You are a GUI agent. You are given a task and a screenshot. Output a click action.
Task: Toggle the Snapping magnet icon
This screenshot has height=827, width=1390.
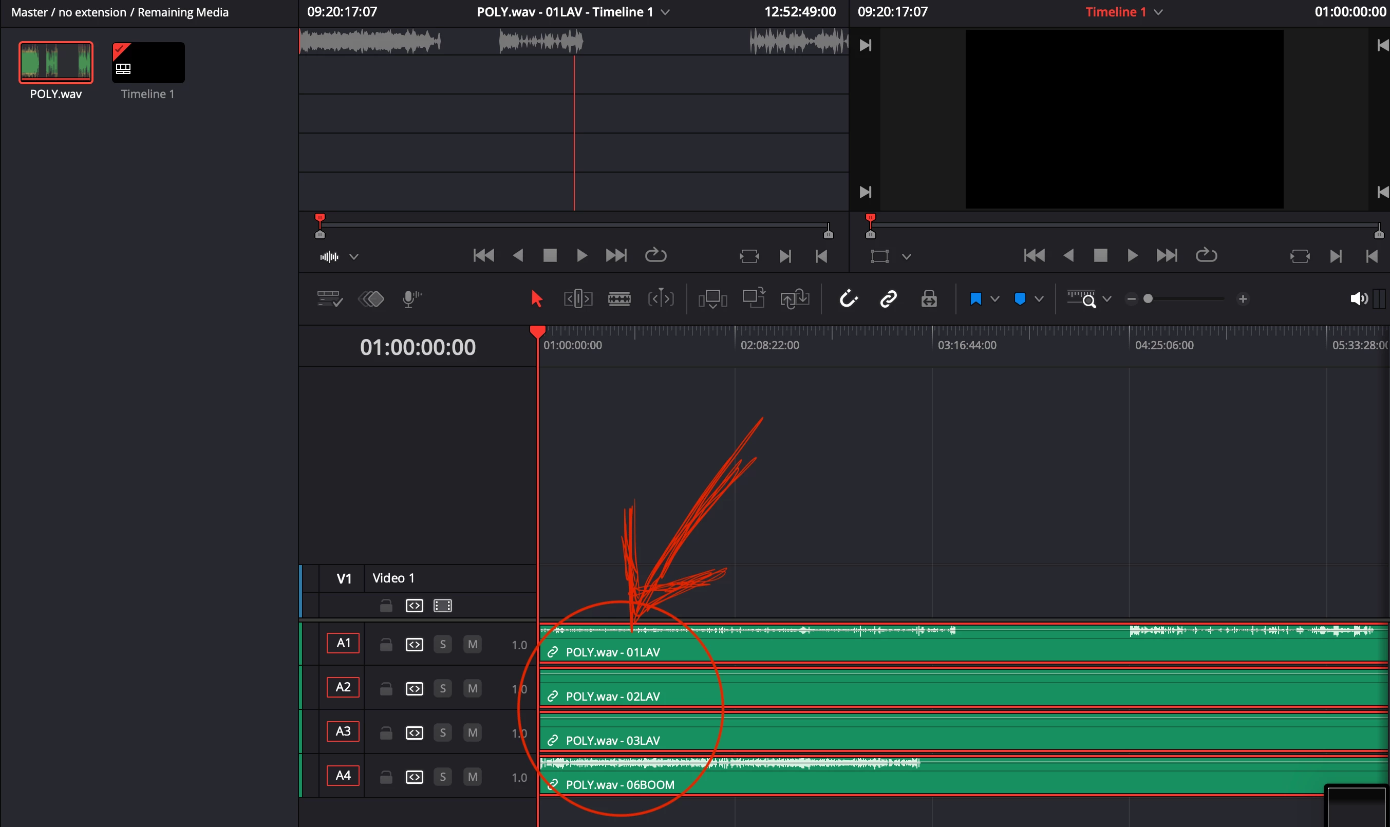click(x=848, y=299)
